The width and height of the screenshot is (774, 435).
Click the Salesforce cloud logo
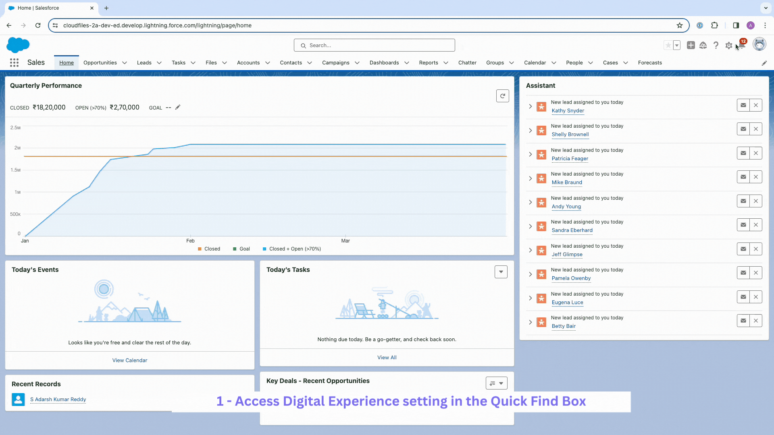pyautogui.click(x=18, y=45)
